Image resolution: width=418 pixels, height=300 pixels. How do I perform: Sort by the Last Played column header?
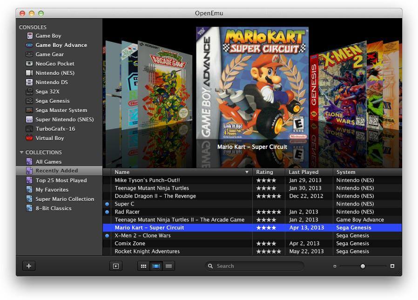(x=309, y=172)
